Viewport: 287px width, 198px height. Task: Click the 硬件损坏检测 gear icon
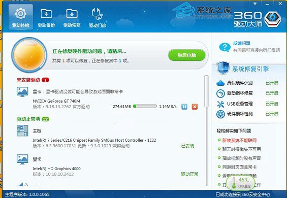tap(220, 114)
